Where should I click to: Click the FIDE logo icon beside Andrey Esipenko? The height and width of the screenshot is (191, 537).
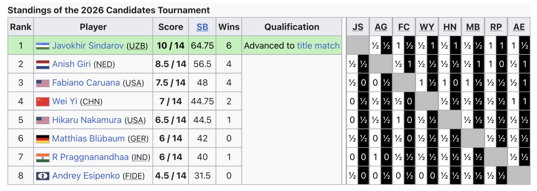click(43, 176)
